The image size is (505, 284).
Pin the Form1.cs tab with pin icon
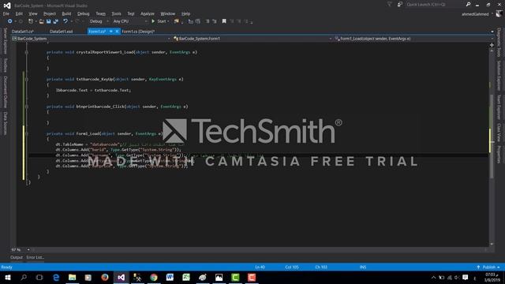110,32
